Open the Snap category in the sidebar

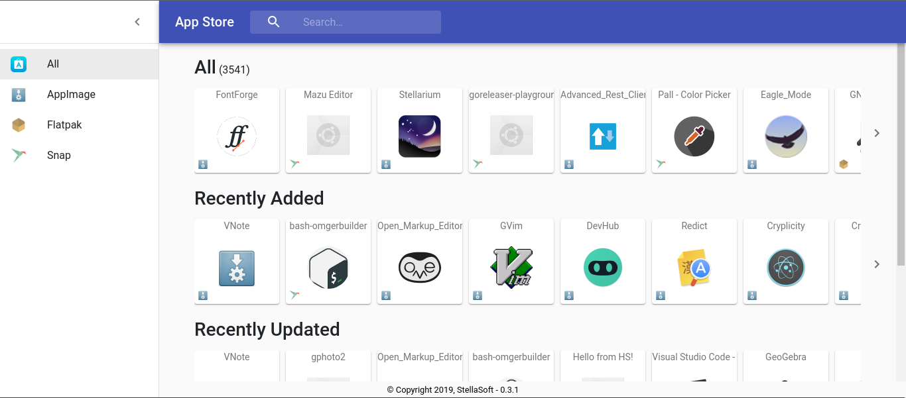click(x=58, y=155)
